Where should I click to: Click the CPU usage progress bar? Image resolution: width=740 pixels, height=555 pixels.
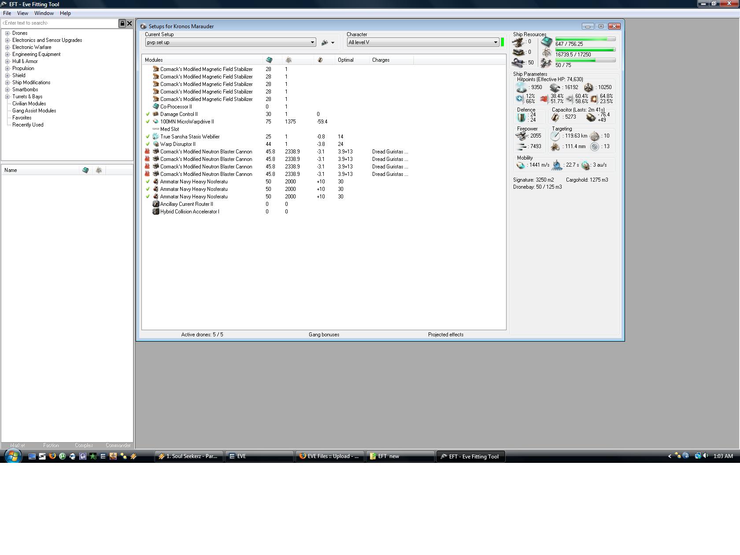[x=585, y=39]
